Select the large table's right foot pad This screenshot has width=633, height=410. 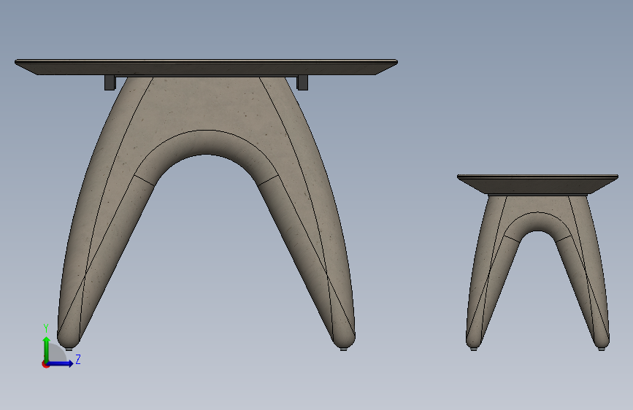pyautogui.click(x=343, y=349)
